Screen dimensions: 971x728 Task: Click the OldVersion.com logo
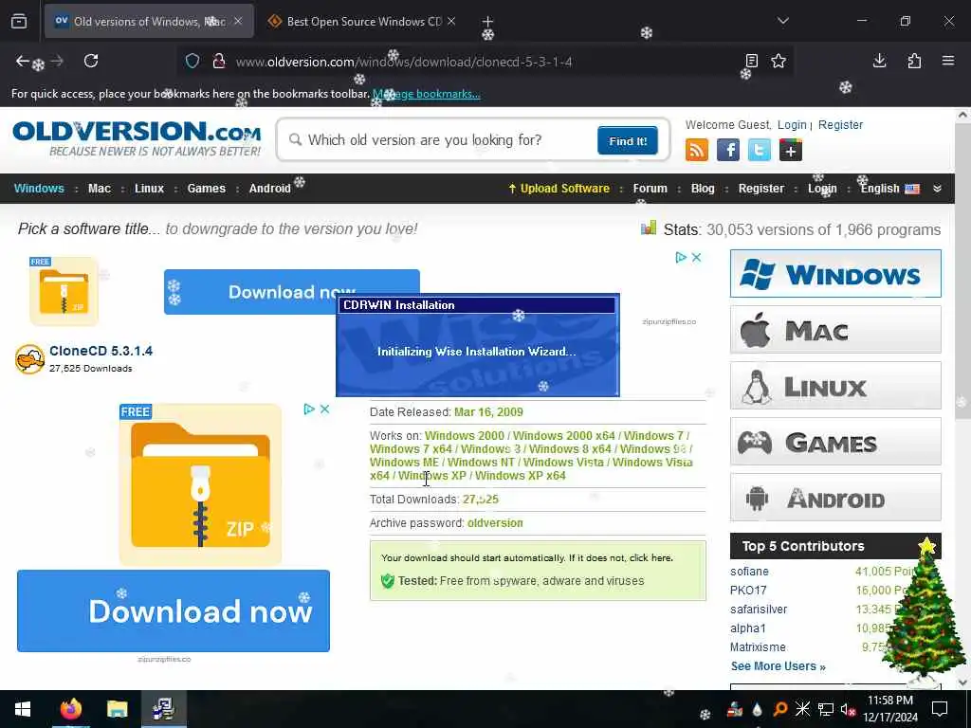[137, 138]
